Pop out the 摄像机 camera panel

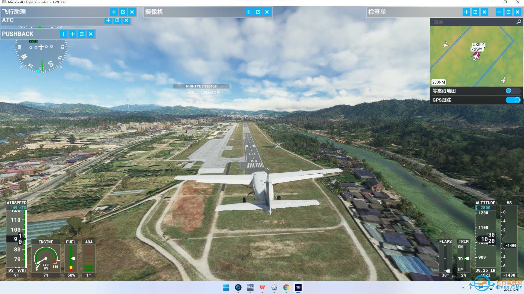point(258,12)
